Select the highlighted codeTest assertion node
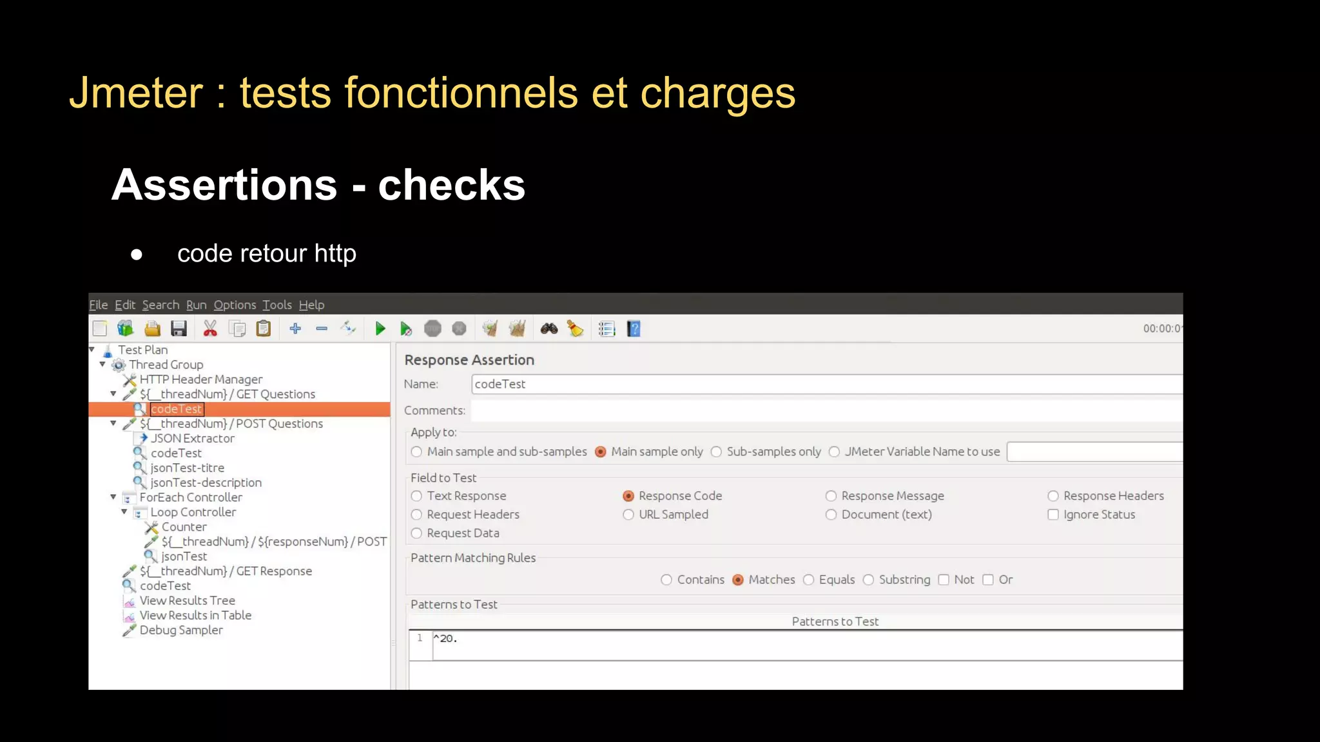This screenshot has height=742, width=1320. [177, 409]
